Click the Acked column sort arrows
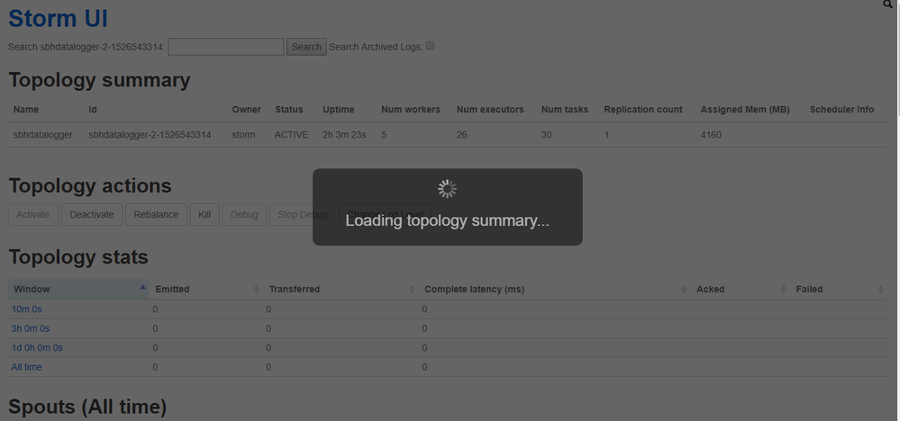 tap(782, 289)
